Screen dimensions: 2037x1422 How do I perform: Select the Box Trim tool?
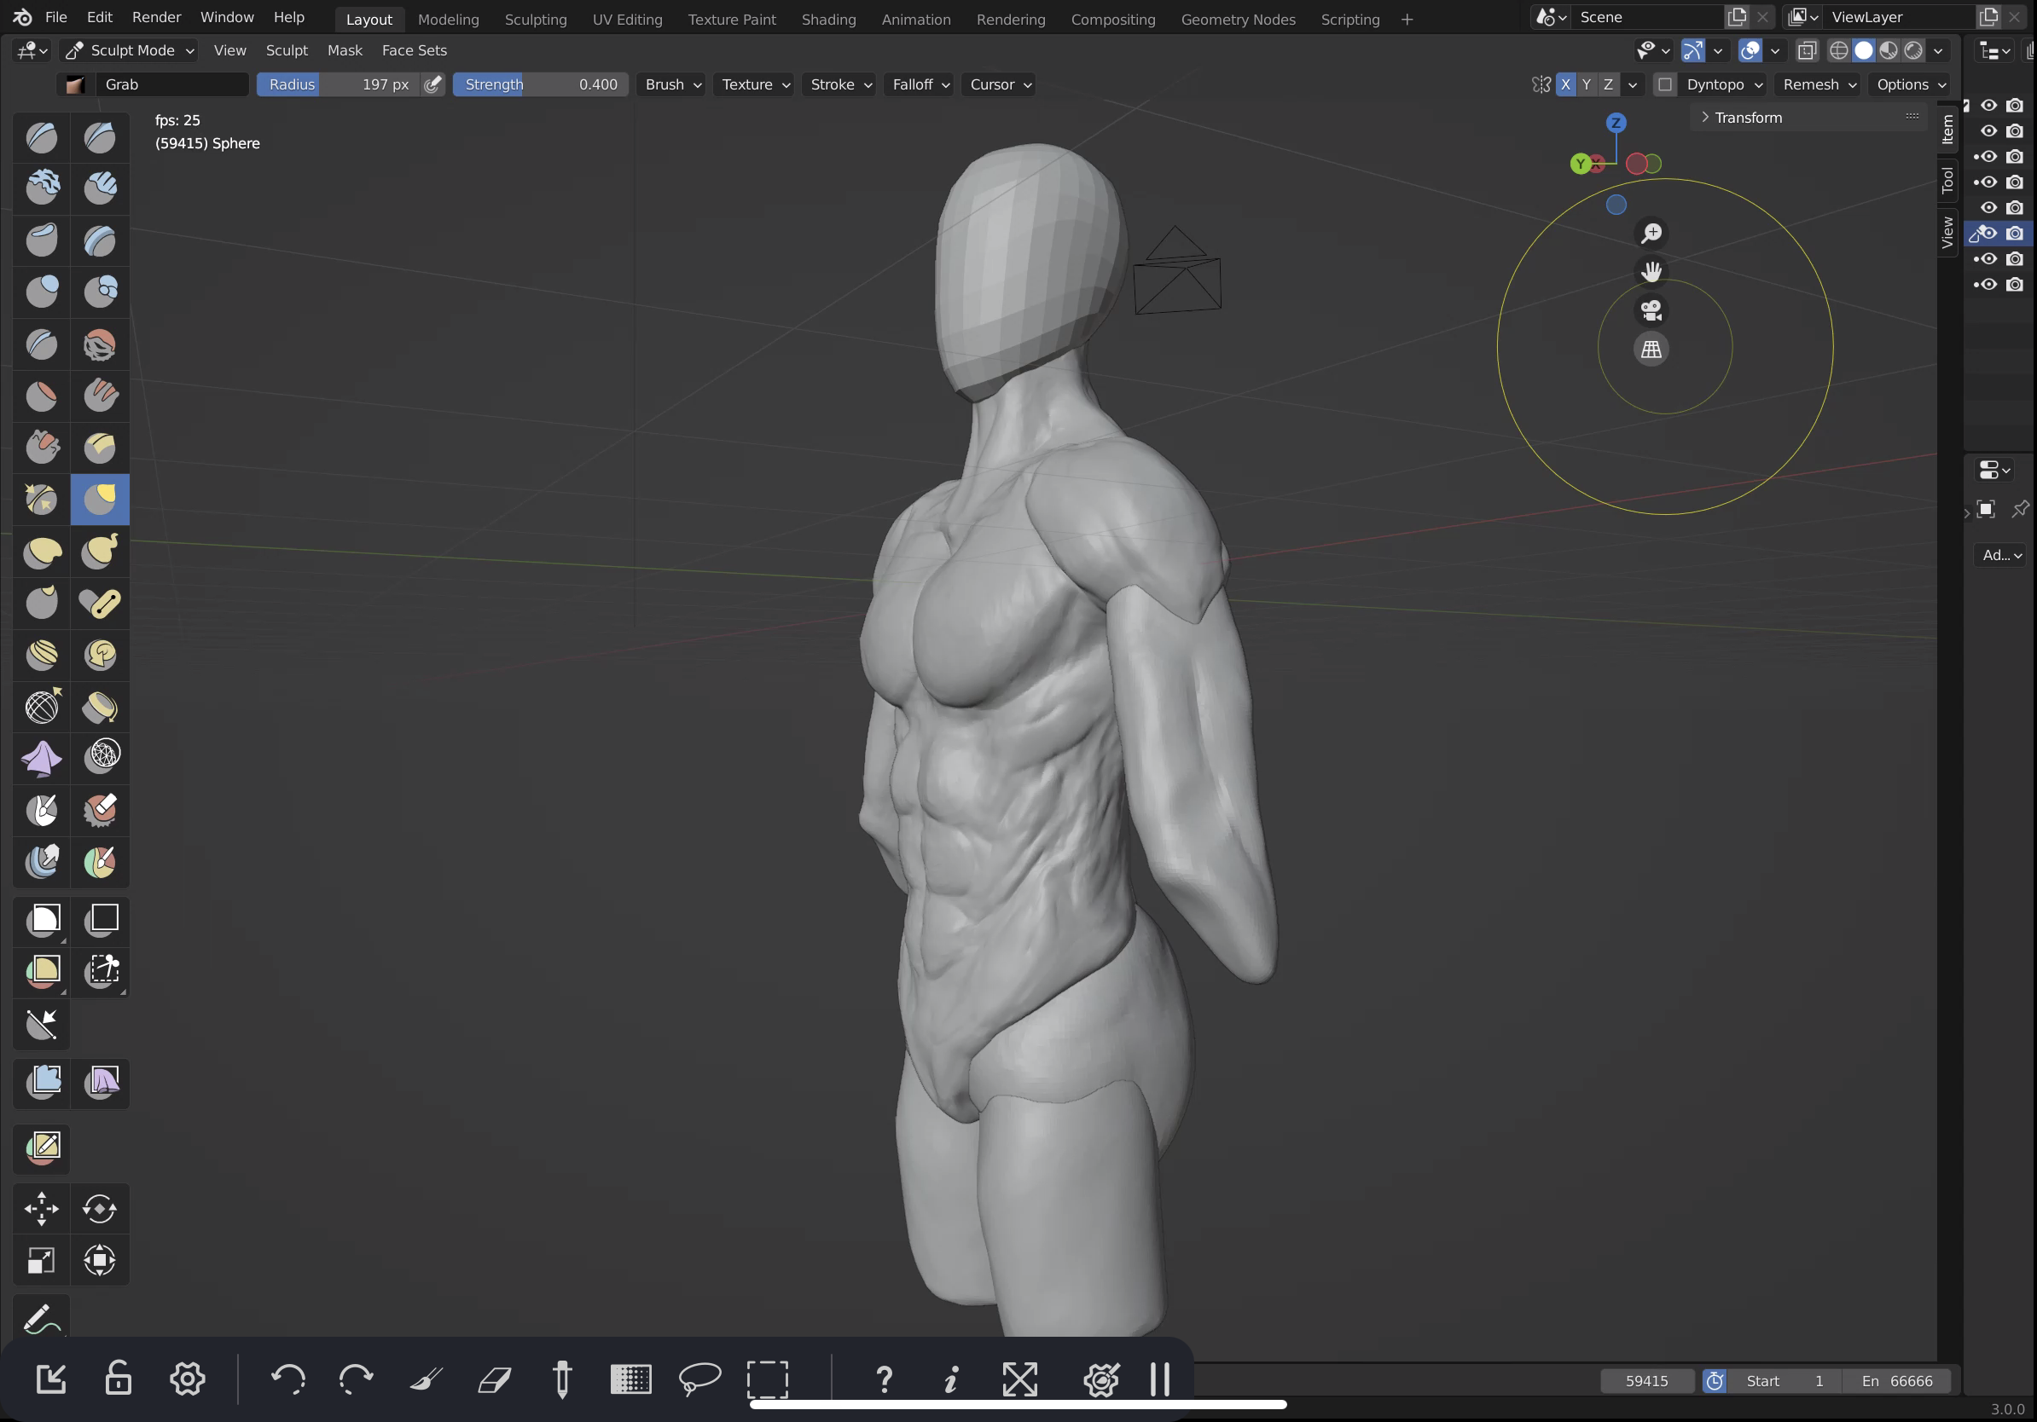101,971
